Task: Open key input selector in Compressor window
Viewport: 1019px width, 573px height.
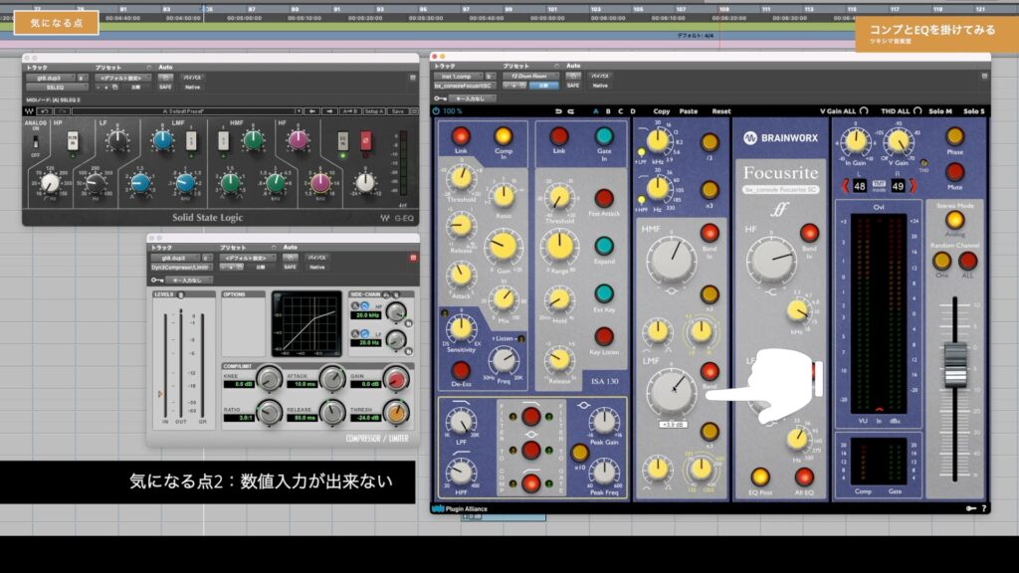Action: pos(188,280)
